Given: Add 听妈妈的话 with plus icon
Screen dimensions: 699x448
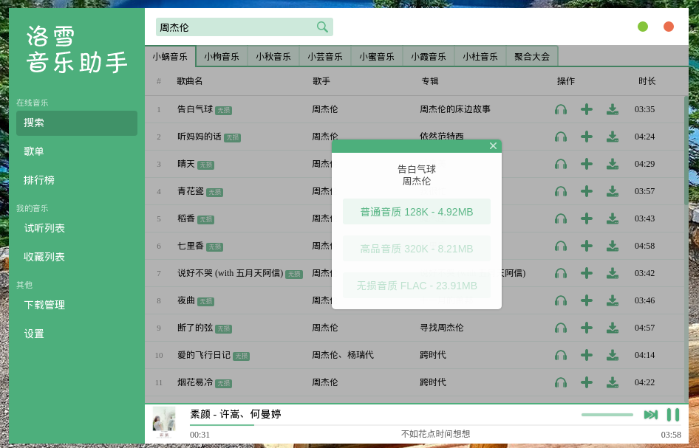Looking at the screenshot, I should [x=587, y=137].
